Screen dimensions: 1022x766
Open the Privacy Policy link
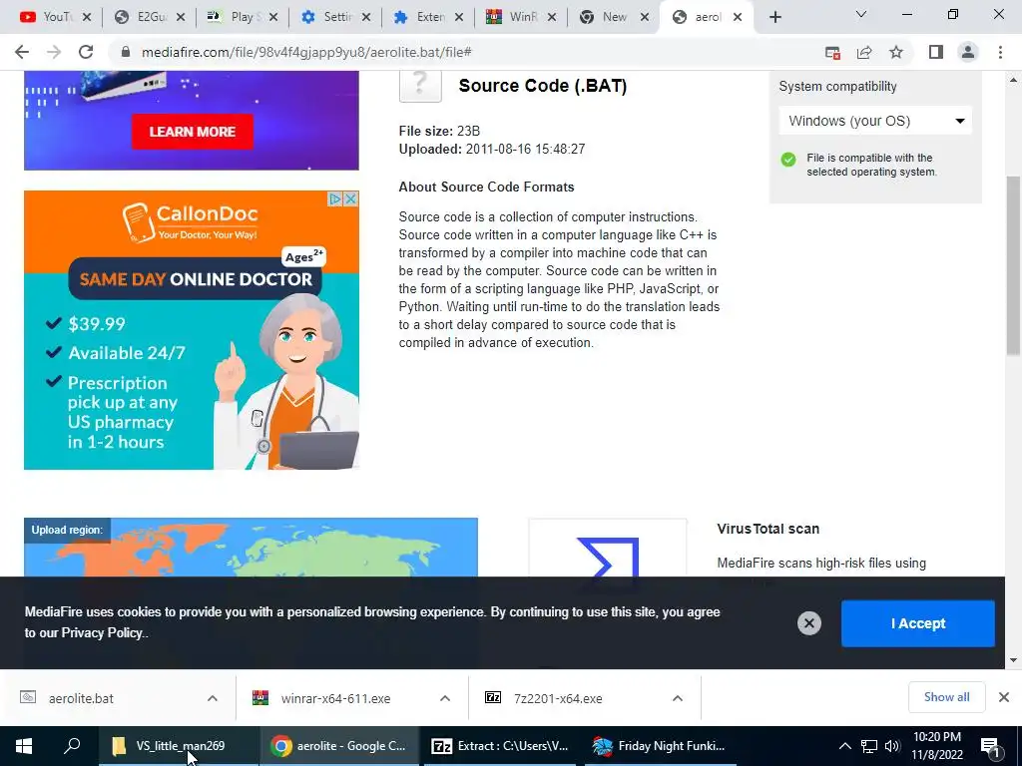pos(102,633)
